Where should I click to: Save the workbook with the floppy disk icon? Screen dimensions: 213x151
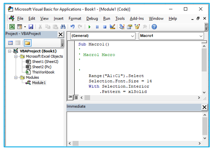coord(31,27)
